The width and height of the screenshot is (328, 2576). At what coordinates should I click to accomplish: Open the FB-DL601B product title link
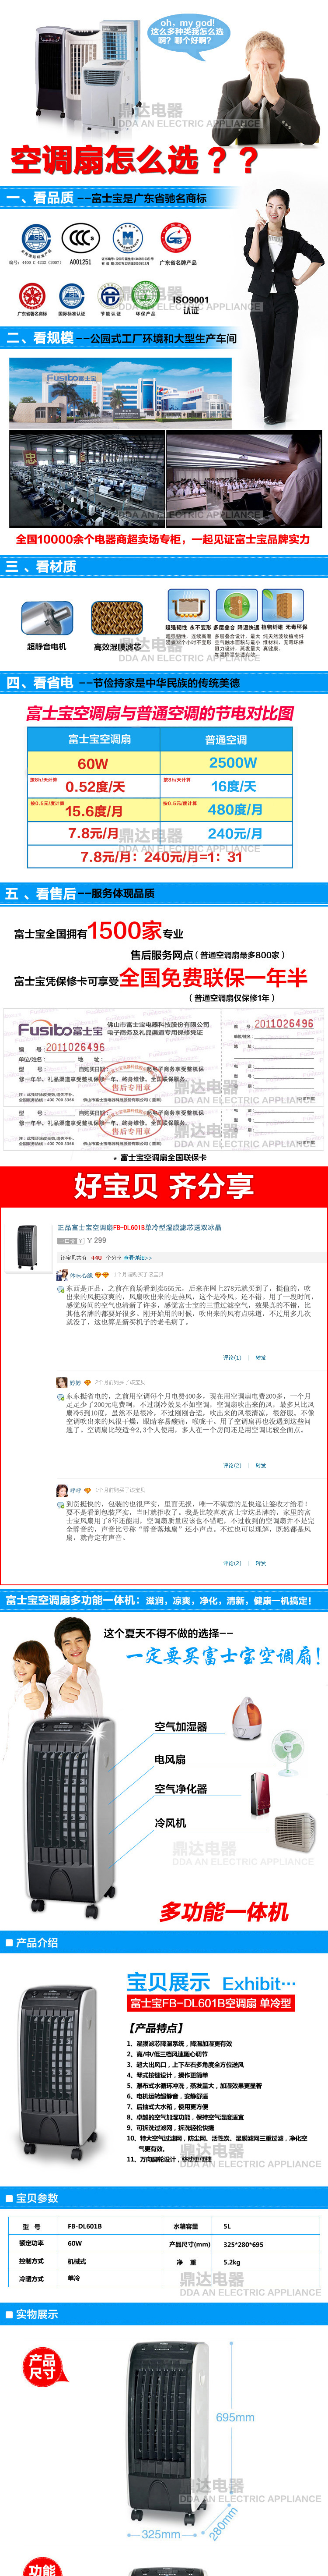point(140,1227)
